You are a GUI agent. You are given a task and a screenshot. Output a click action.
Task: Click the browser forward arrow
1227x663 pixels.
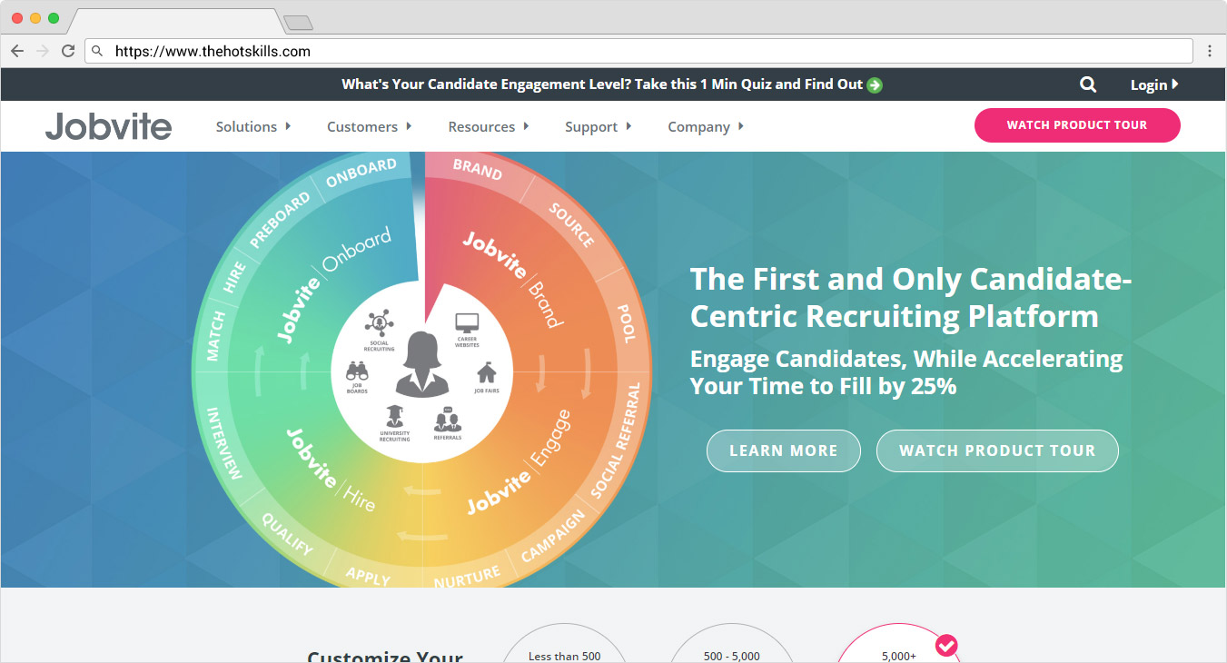click(x=43, y=51)
